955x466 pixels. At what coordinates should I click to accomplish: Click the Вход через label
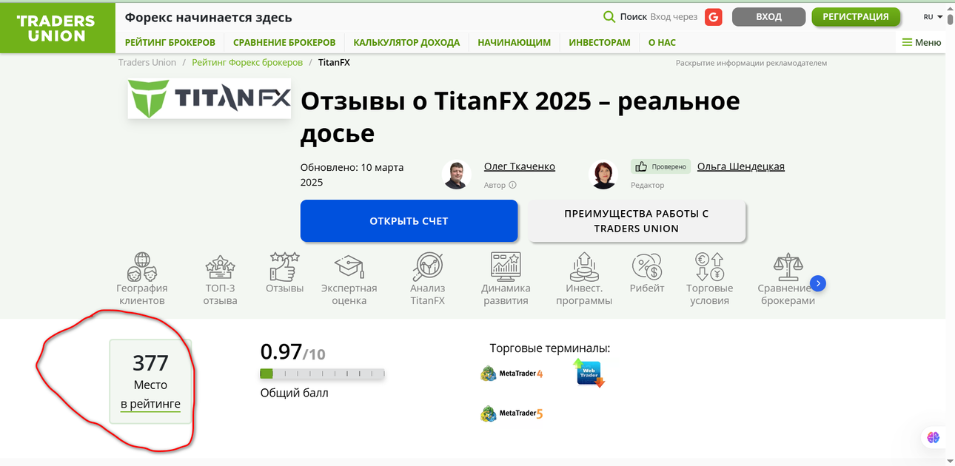click(x=674, y=17)
